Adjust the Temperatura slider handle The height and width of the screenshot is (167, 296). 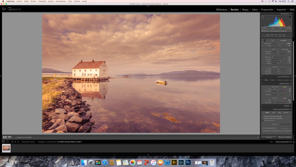click(x=278, y=43)
